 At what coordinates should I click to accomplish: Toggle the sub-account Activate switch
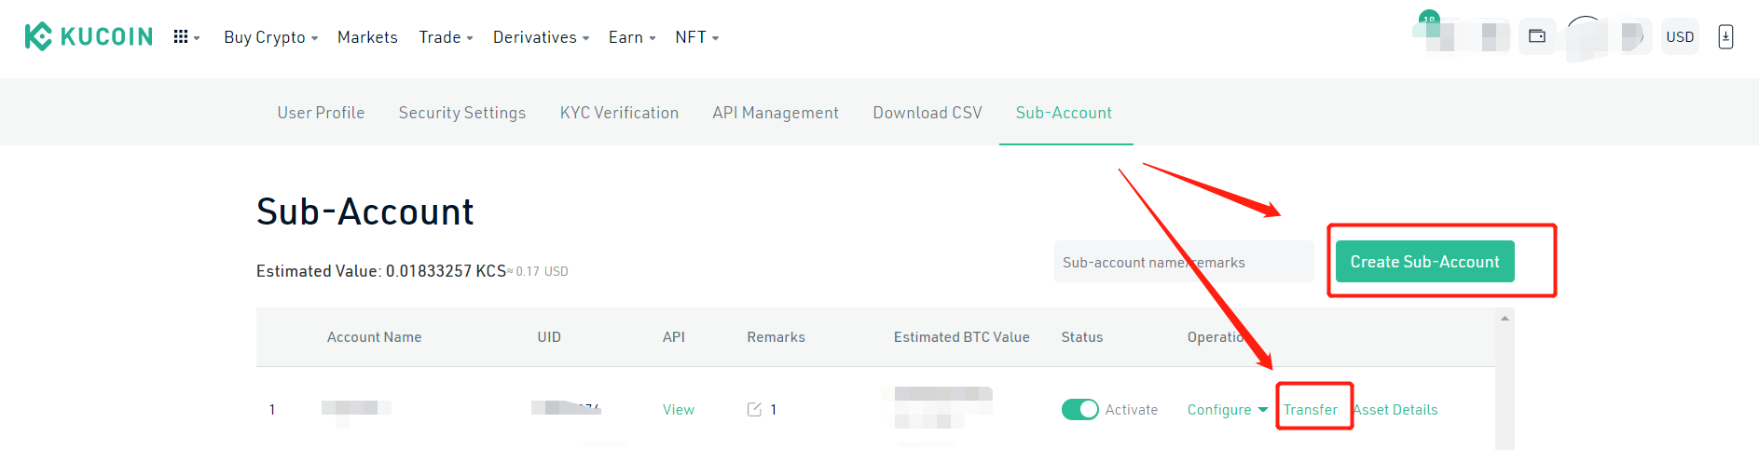click(1079, 409)
